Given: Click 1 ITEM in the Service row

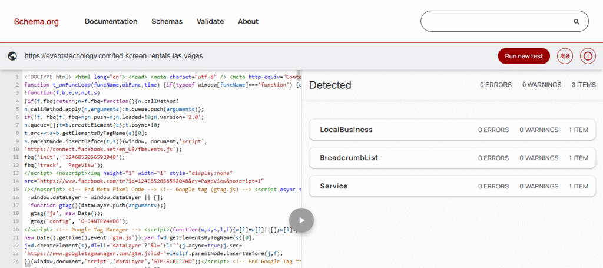Looking at the screenshot, I should (x=579, y=187).
